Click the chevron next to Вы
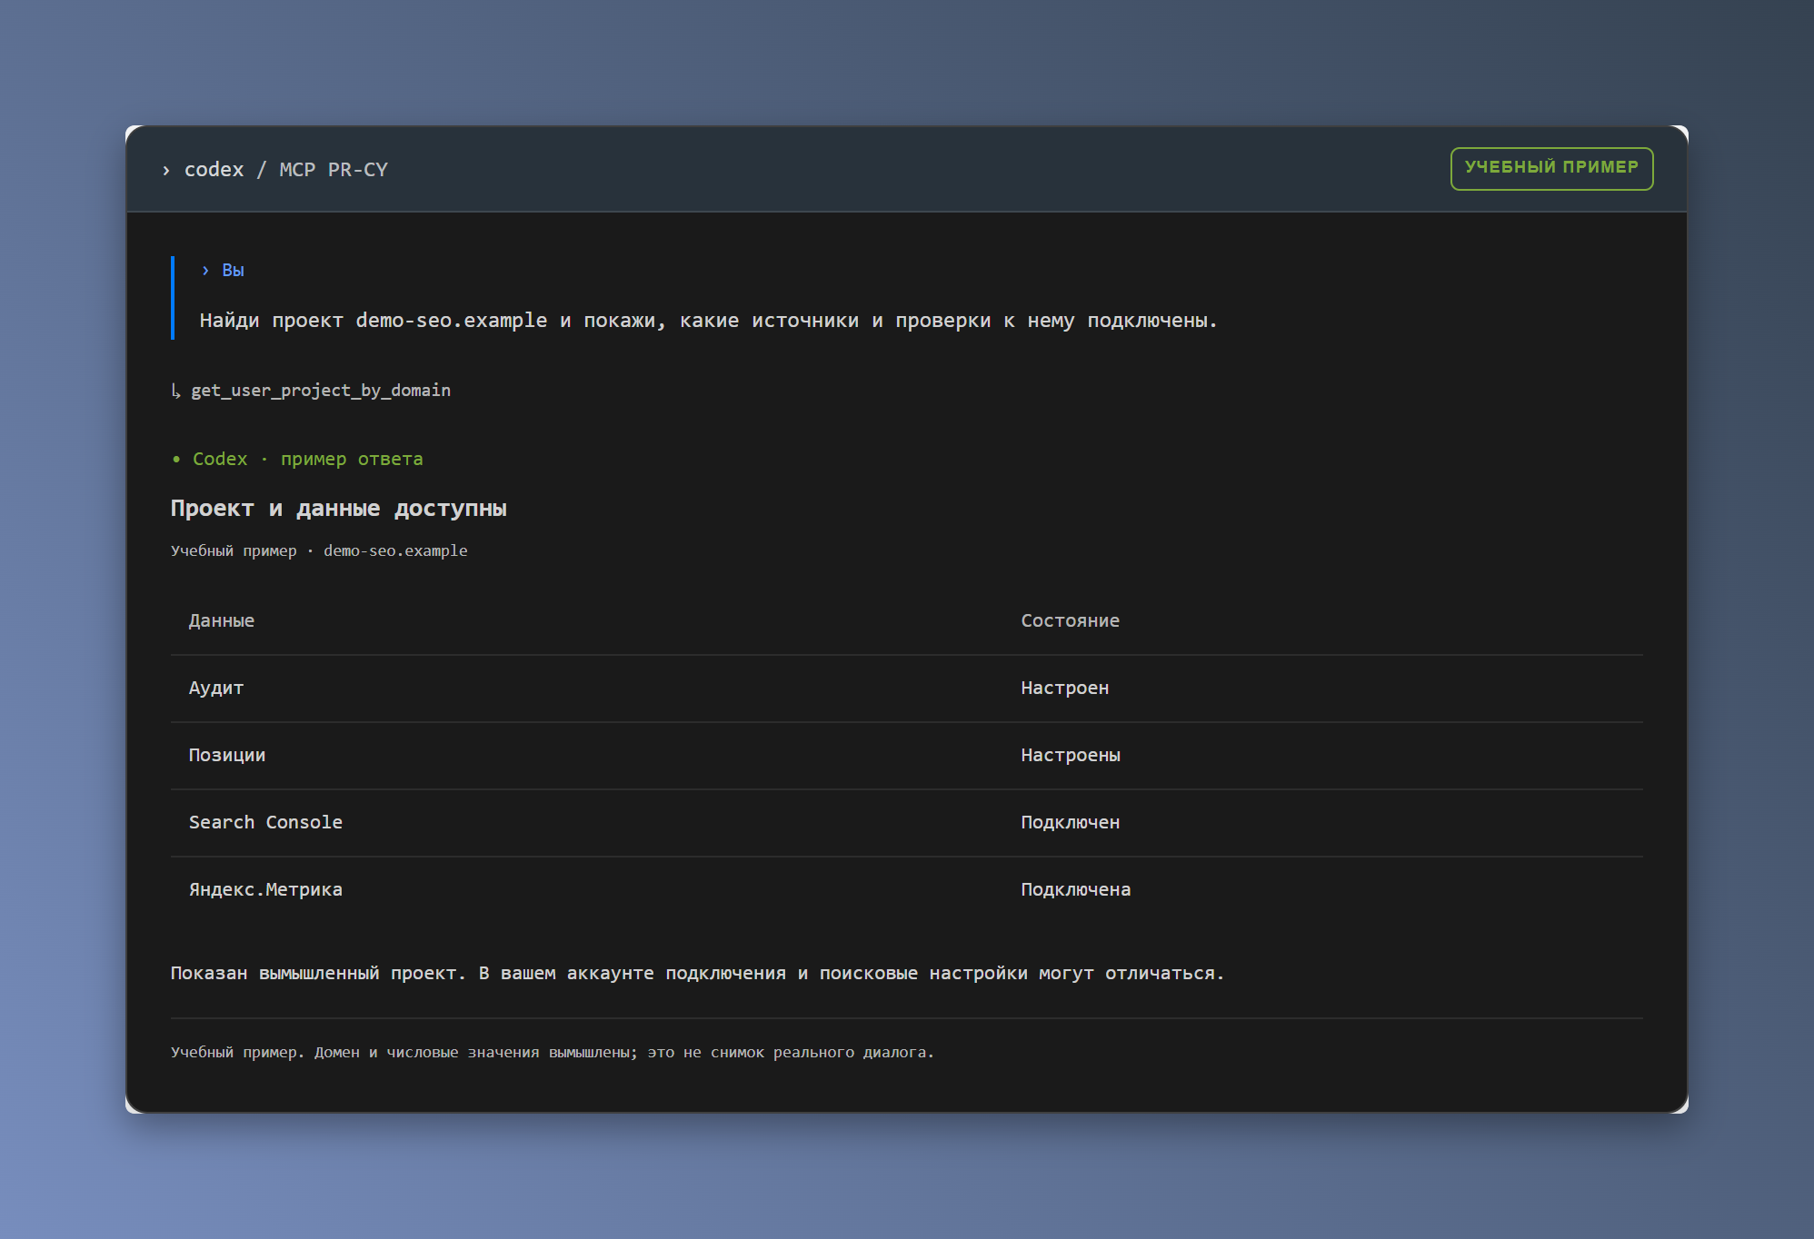Screen dimensions: 1814x1239 coord(205,271)
